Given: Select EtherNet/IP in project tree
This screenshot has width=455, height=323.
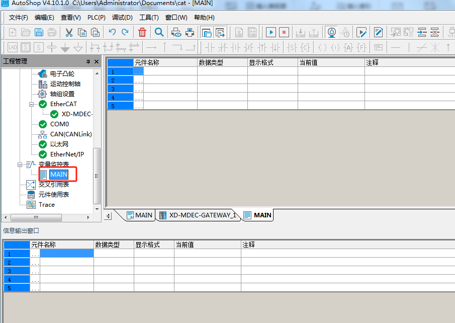Looking at the screenshot, I should (x=67, y=154).
